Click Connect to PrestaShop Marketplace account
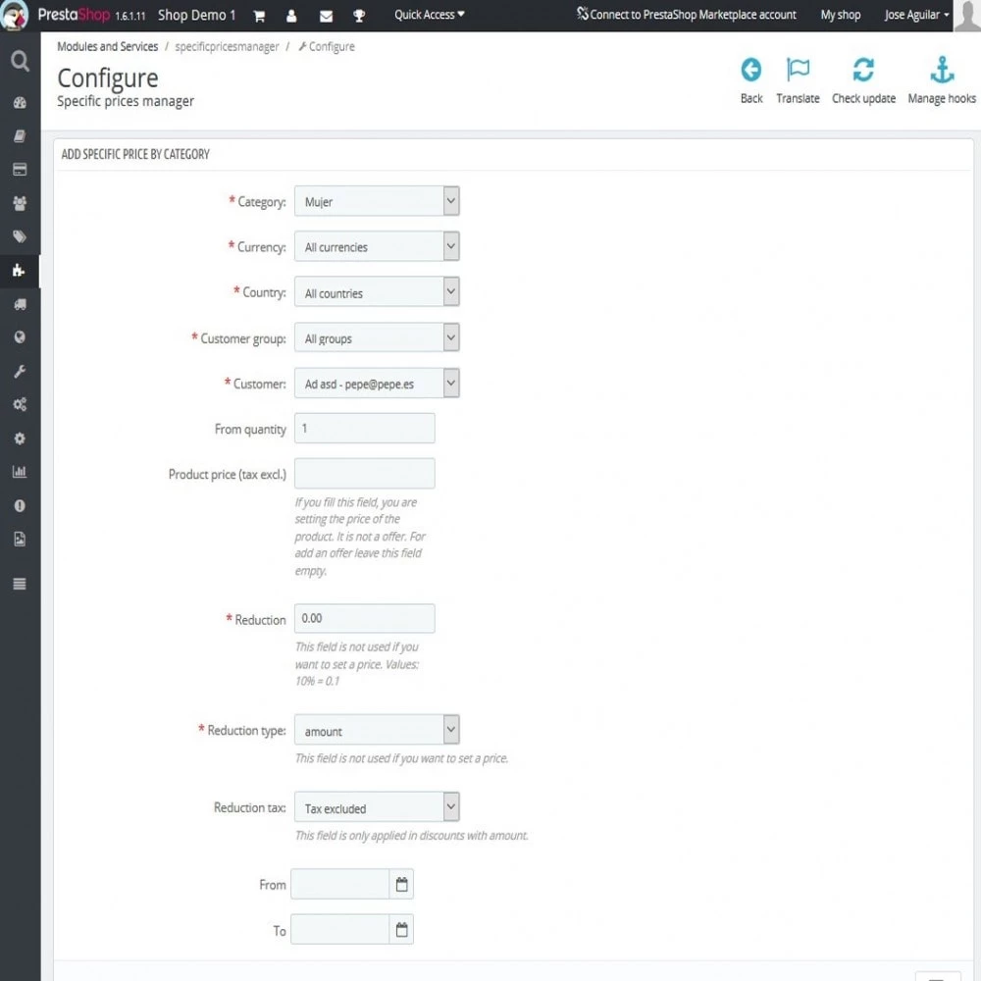Image resolution: width=981 pixels, height=981 pixels. [687, 15]
